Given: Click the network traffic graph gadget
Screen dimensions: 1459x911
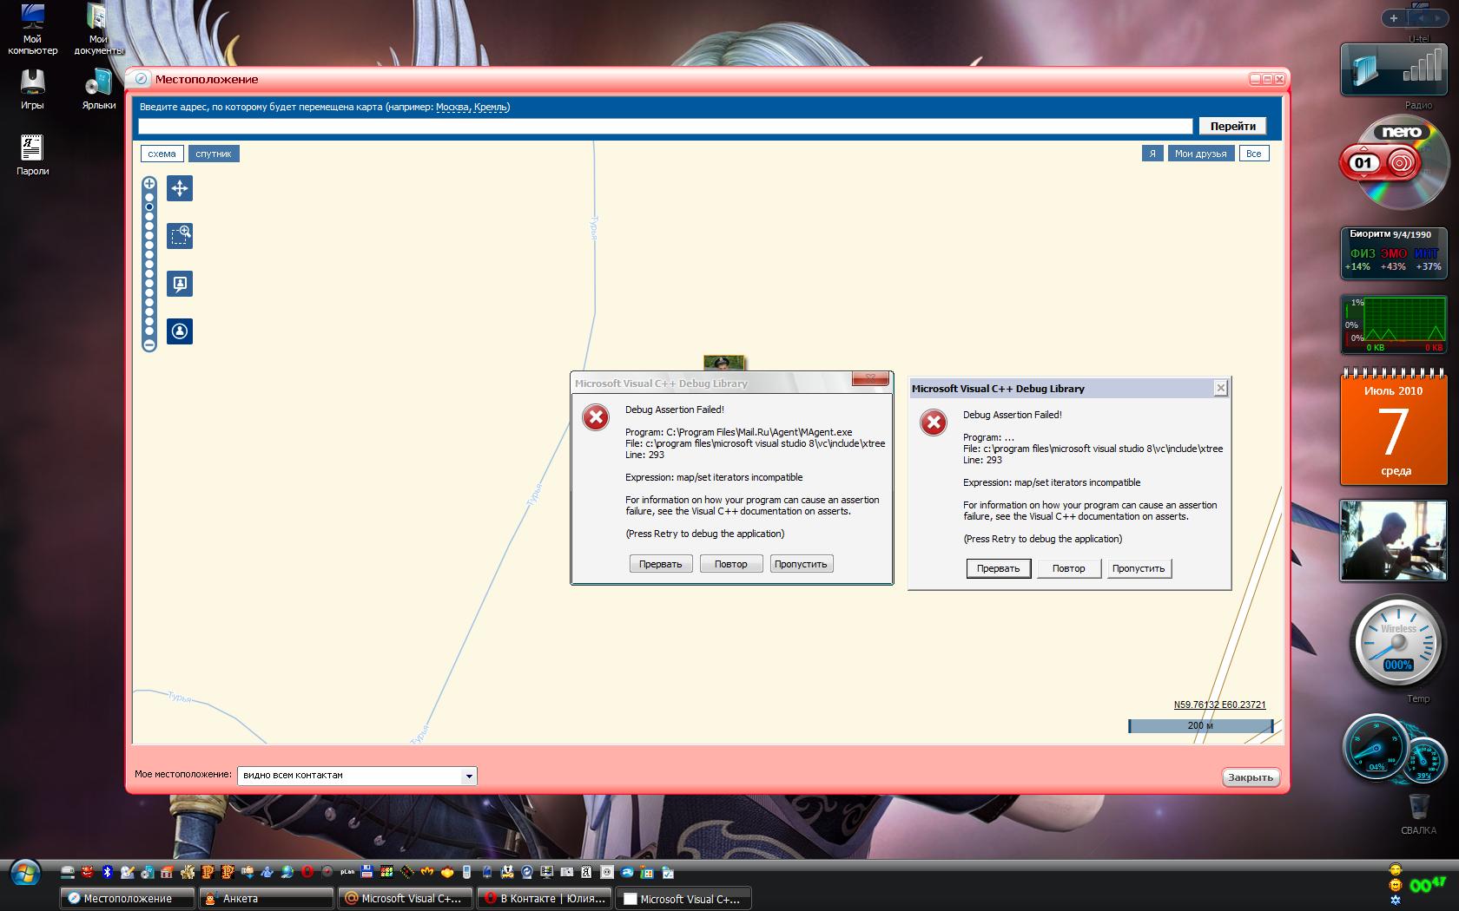Looking at the screenshot, I should [x=1393, y=324].
